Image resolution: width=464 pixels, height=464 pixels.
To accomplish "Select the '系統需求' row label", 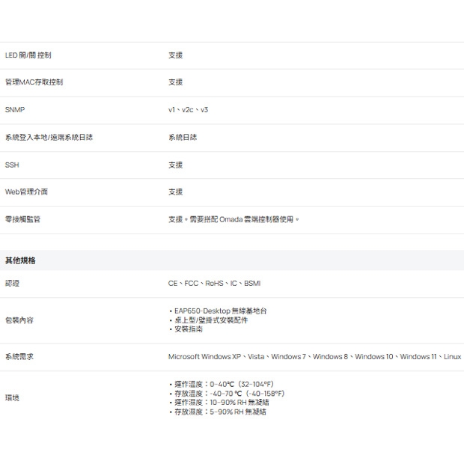I will pos(19,356).
